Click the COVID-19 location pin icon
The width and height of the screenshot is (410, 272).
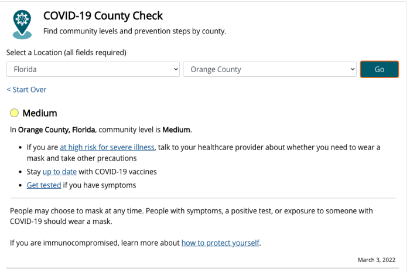[23, 24]
